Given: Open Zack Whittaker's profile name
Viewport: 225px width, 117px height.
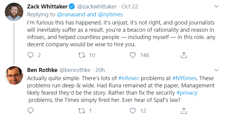Looking at the screenshot, I should (x=47, y=6).
